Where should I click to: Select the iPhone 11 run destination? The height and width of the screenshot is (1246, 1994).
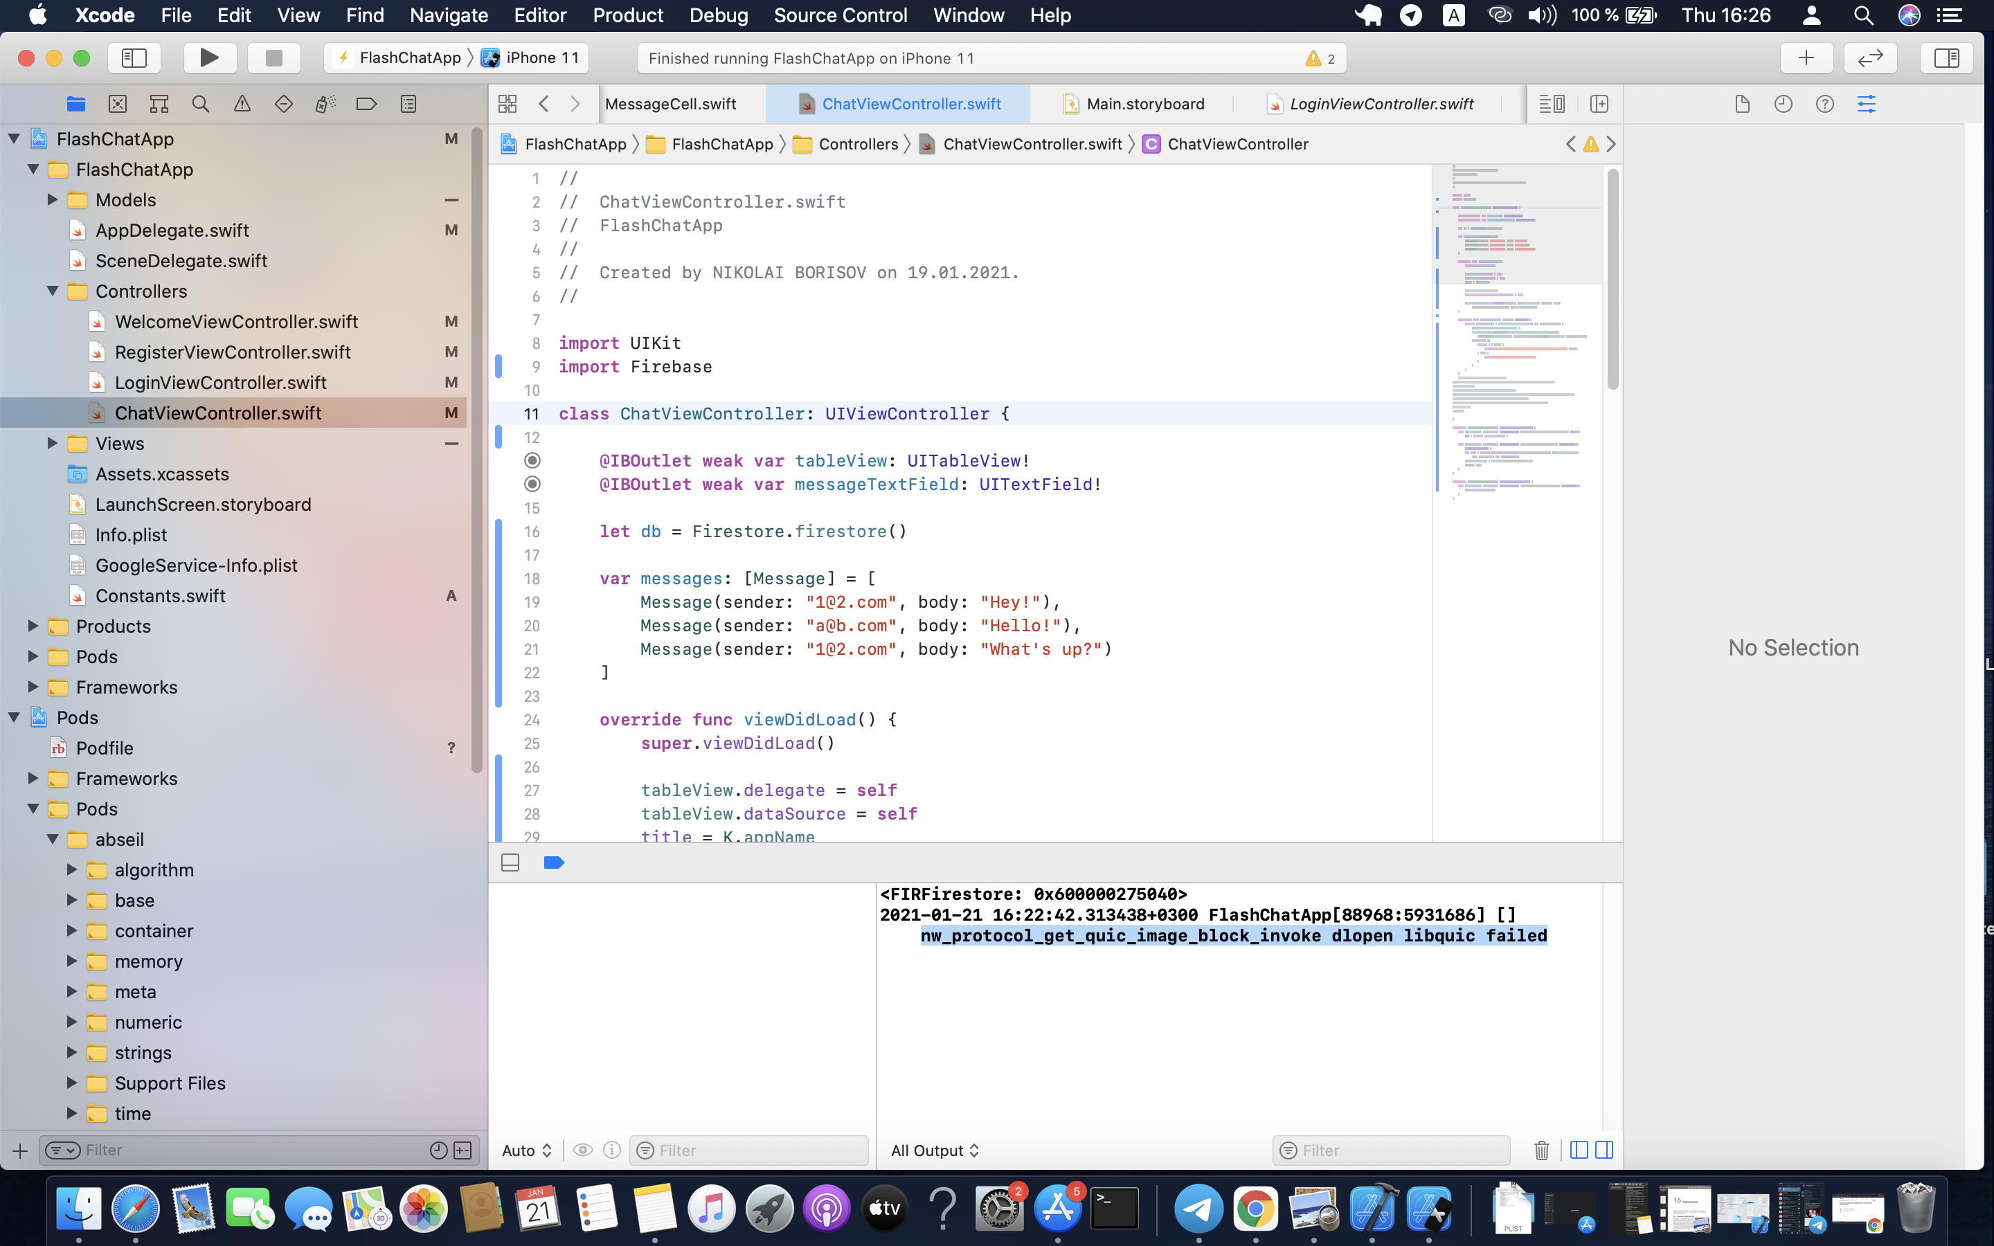click(530, 57)
